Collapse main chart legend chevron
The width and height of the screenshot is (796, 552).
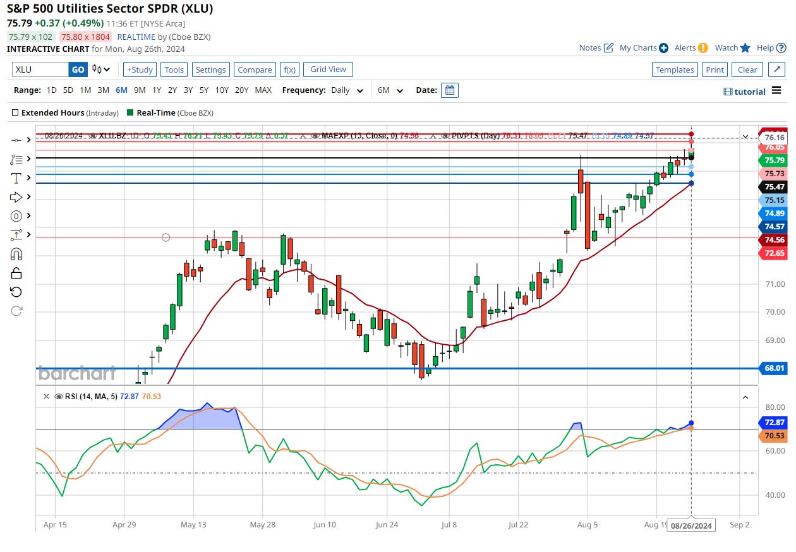(x=745, y=136)
